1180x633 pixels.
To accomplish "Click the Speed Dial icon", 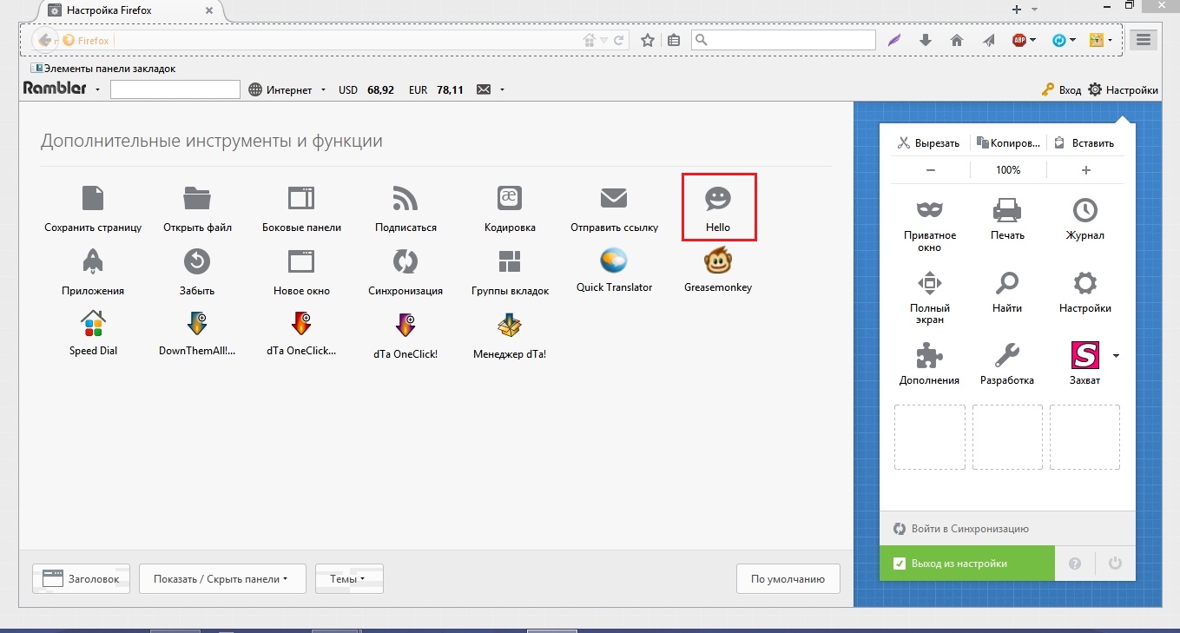I will point(93,324).
